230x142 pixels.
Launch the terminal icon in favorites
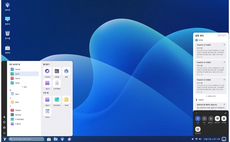[x=57, y=71]
